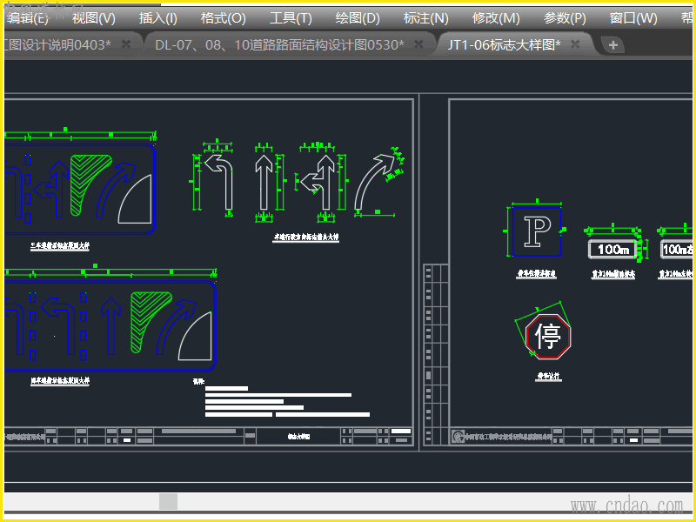The width and height of the screenshot is (696, 522).
Task: Select the octagonal 停 stop sign
Action: (x=547, y=337)
